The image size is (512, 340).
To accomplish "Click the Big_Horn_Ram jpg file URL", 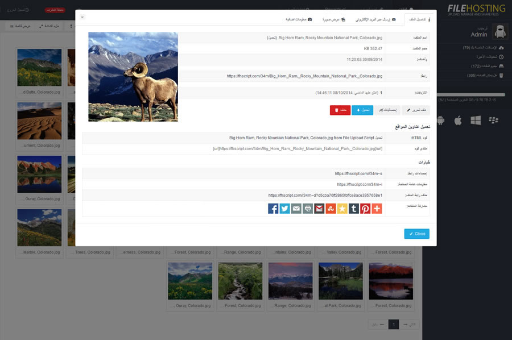I will tap(304, 76).
